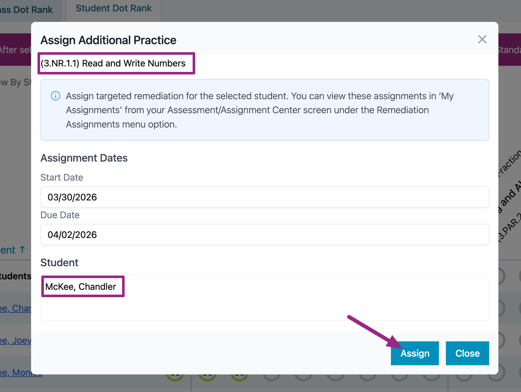Screen dimensions: 521x392
Task: Click the third green dot in Monica's row
Action: 239,377
